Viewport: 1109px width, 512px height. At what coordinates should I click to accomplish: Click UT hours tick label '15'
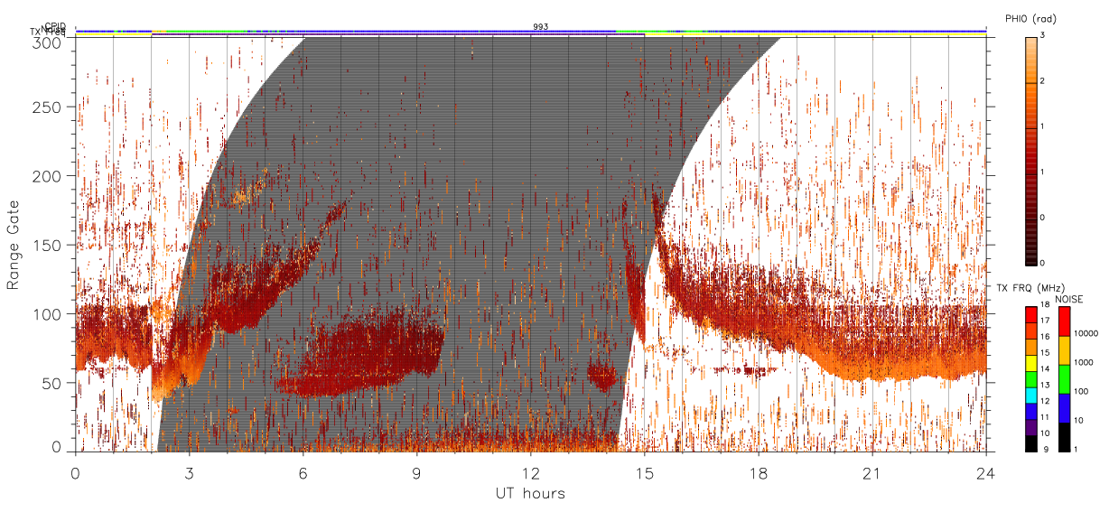coord(645,474)
